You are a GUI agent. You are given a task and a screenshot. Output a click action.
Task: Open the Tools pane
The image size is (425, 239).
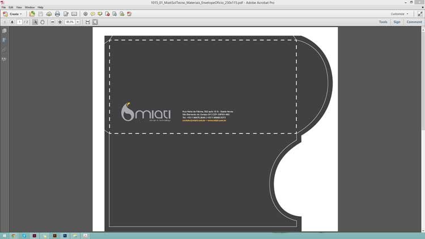point(383,22)
